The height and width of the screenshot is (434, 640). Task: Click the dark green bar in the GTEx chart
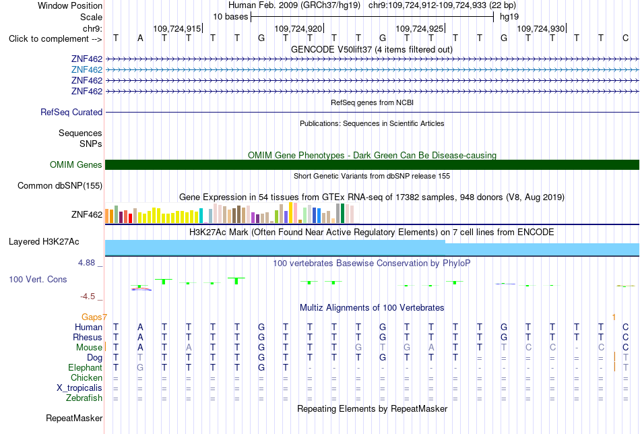pyautogui.click(x=342, y=214)
